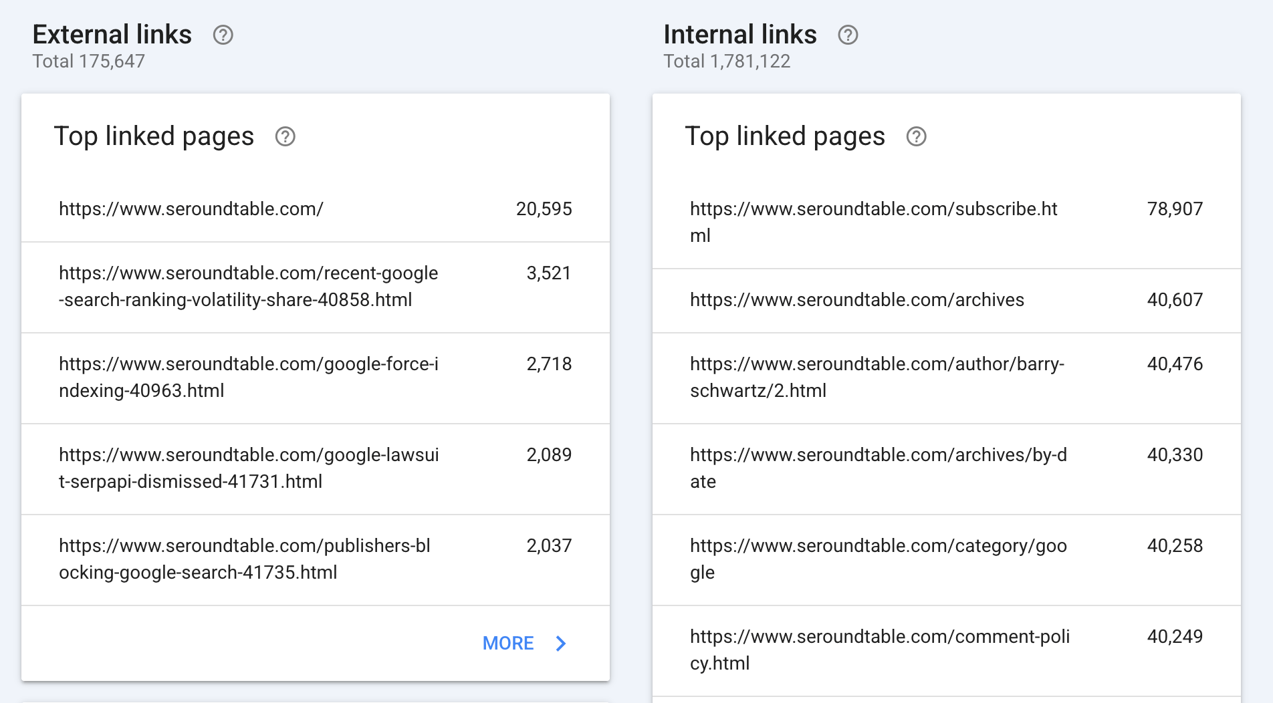This screenshot has height=703, width=1273.
Task: Select the archives/by-date internal row
Action: (x=947, y=469)
